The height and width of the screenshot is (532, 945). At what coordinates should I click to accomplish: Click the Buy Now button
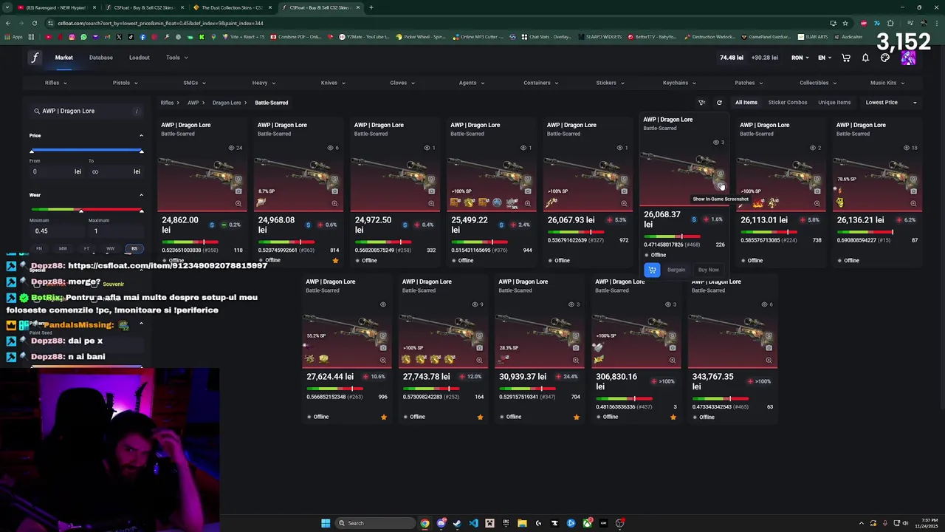click(708, 270)
